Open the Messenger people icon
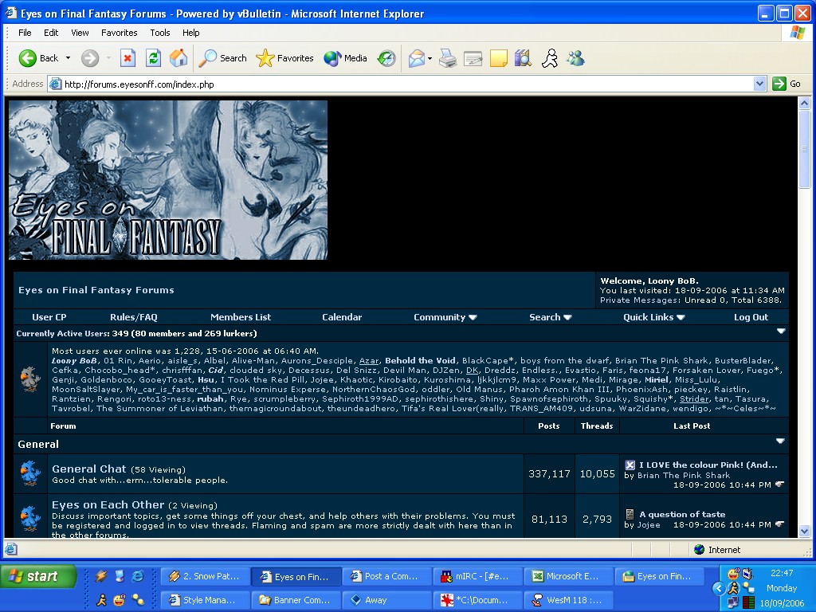Viewport: 816px width, 612px height. click(575, 58)
